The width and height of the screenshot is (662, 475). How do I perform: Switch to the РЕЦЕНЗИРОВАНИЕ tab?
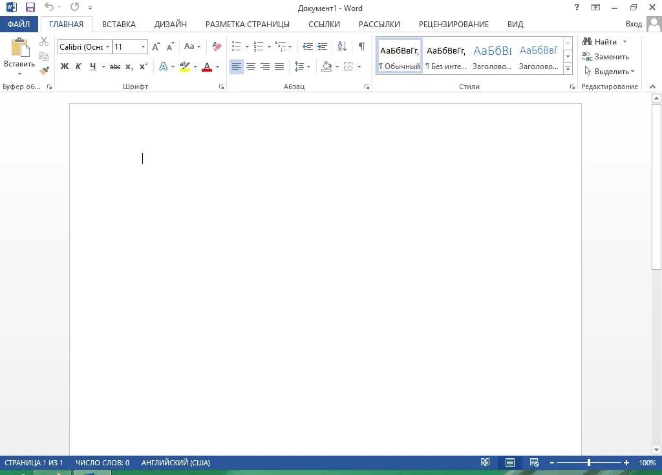454,24
